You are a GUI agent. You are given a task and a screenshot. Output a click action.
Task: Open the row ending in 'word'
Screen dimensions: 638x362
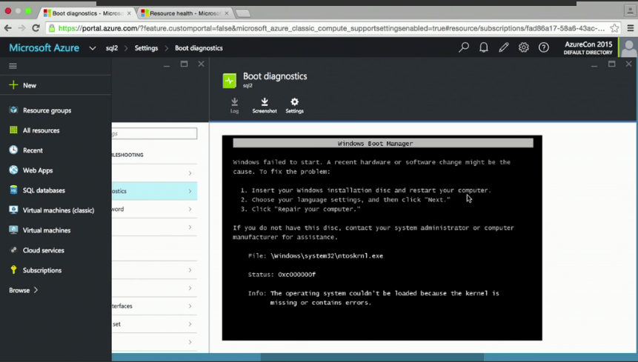click(155, 209)
